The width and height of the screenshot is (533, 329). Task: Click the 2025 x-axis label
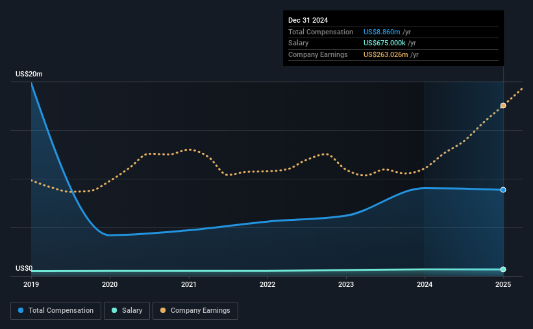click(503, 284)
